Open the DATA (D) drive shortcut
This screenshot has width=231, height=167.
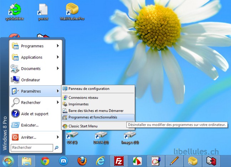101,137
